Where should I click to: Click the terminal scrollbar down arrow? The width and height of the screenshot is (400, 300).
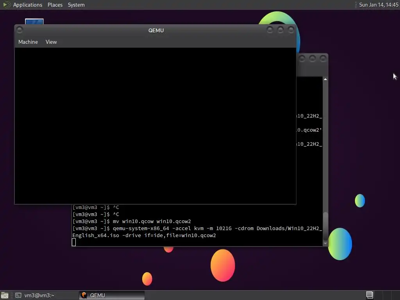(x=325, y=244)
